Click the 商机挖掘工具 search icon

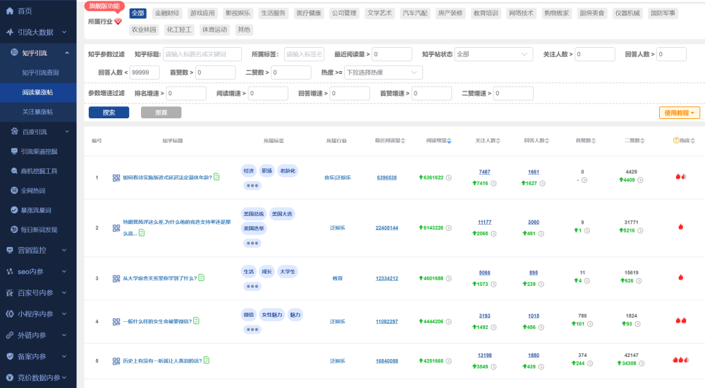coord(14,170)
